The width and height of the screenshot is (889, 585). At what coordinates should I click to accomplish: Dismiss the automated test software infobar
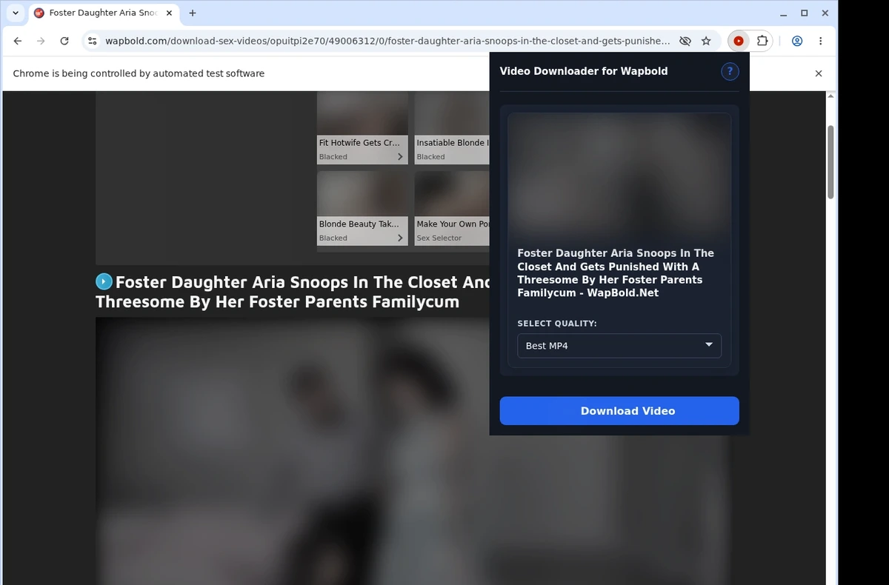click(819, 73)
